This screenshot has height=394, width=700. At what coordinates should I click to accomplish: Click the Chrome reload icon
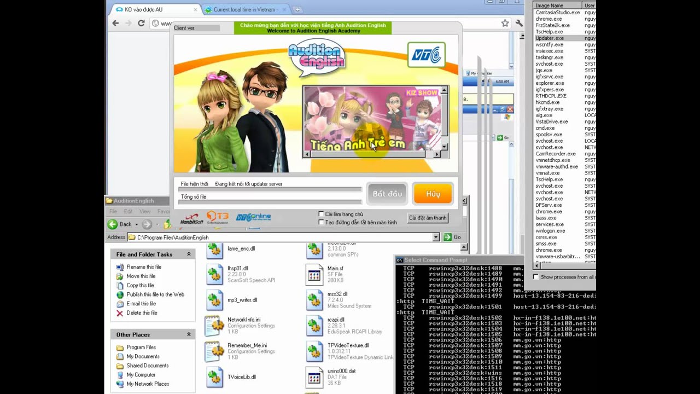141,23
